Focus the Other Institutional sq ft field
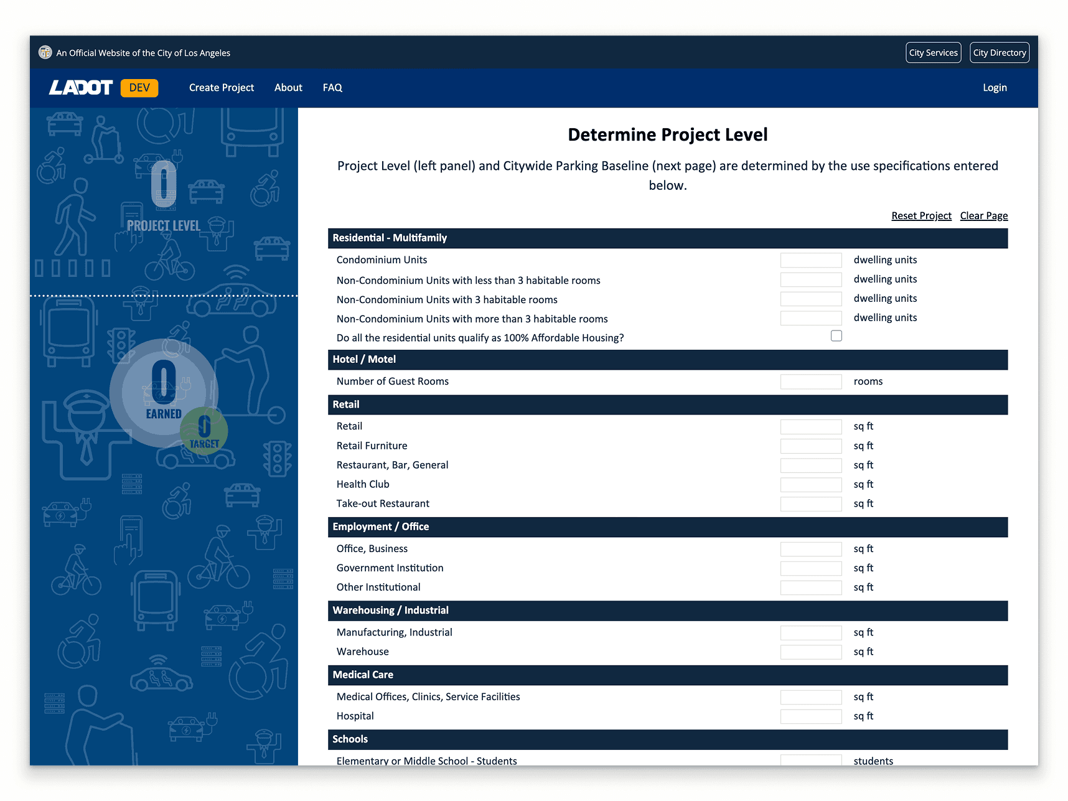Viewport: 1068px width, 801px height. click(811, 588)
